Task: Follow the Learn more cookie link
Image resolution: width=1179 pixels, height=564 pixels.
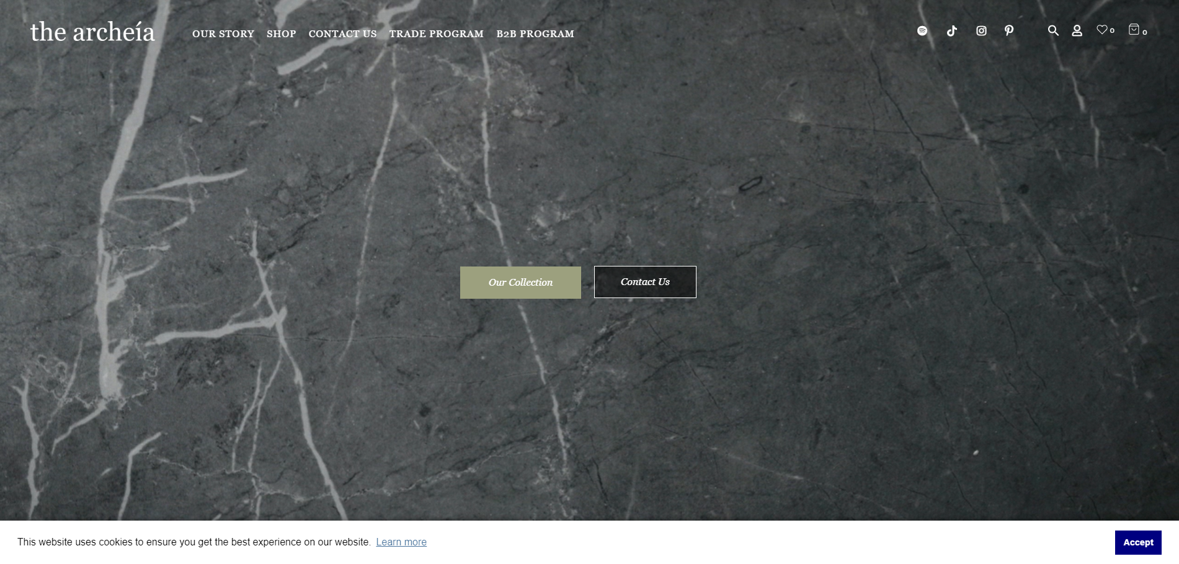Action: (401, 542)
